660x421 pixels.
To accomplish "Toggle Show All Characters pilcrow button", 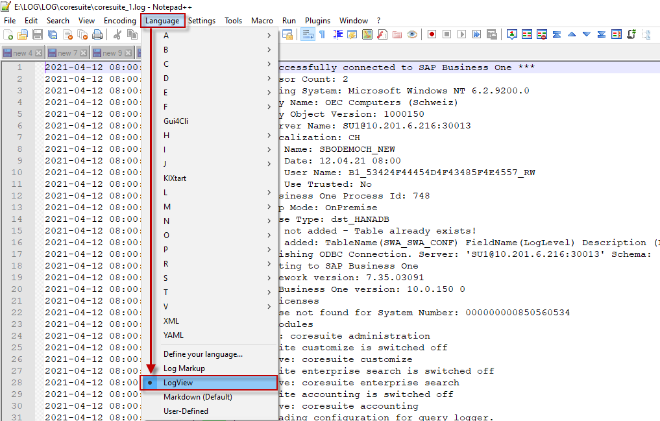I will (x=323, y=34).
